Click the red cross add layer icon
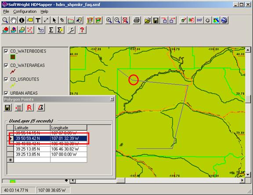 point(5,30)
